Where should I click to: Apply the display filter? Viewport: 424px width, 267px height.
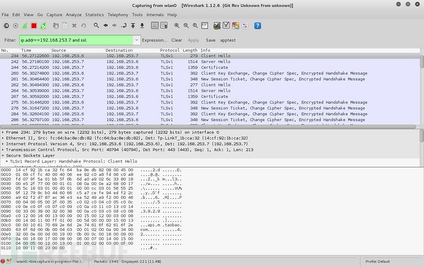[194, 40]
